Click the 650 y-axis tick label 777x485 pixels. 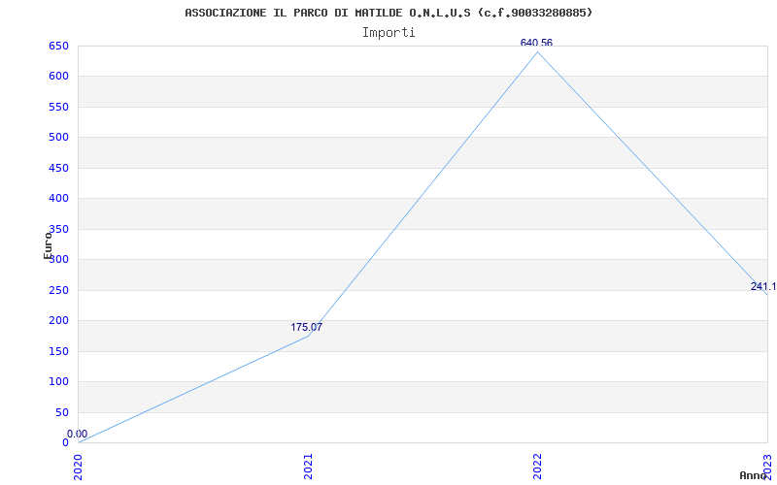click(x=58, y=46)
